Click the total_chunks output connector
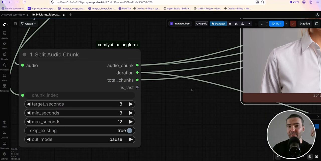Viewport: 321px width, 161px height. [x=137, y=80]
